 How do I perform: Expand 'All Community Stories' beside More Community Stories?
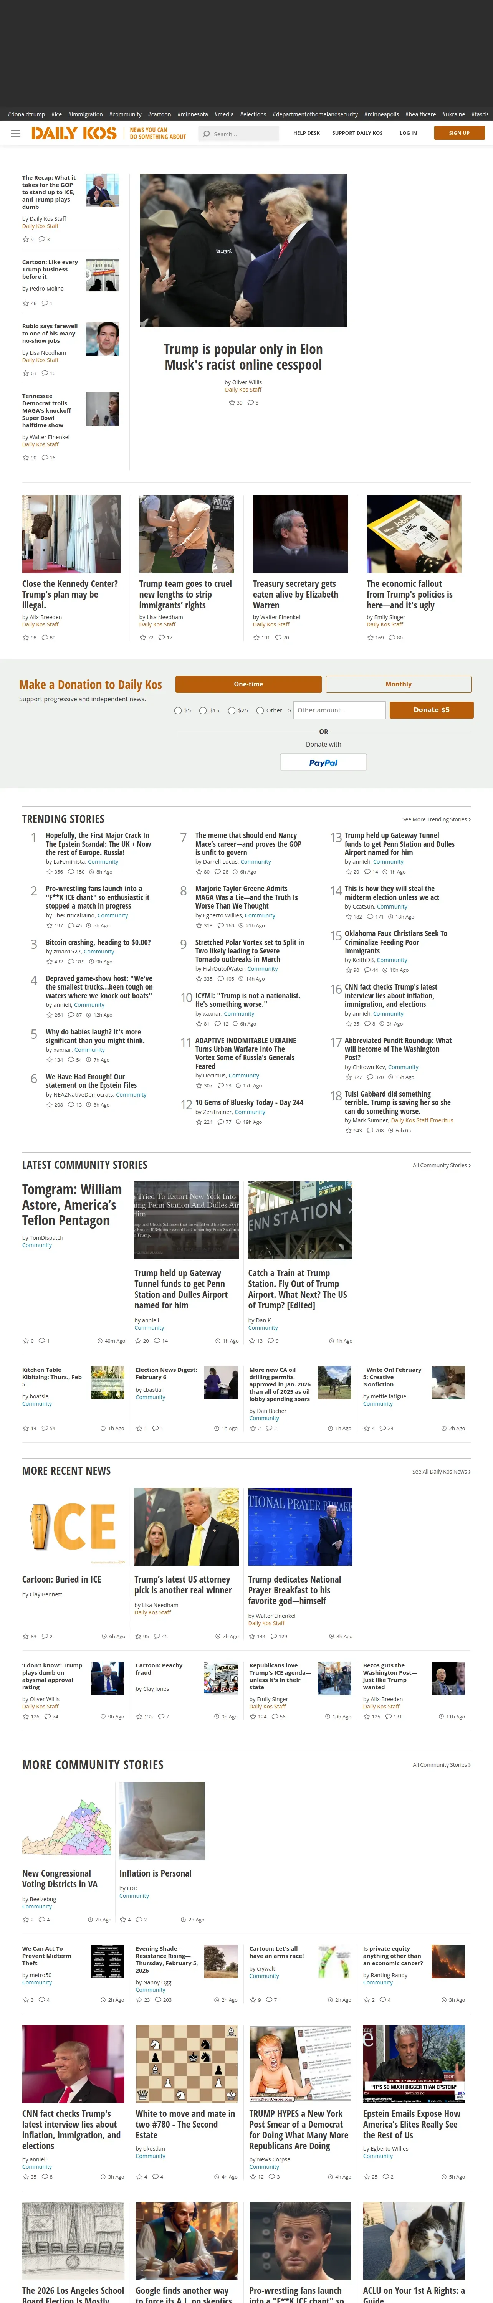tap(441, 1766)
